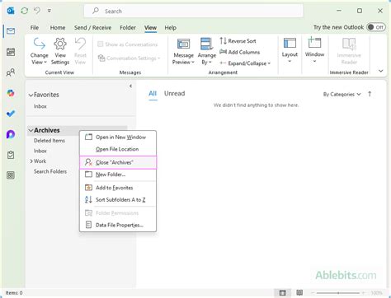This screenshot has width=391, height=298.
Task: Open the Mail module in sidebar
Action: [x=11, y=31]
